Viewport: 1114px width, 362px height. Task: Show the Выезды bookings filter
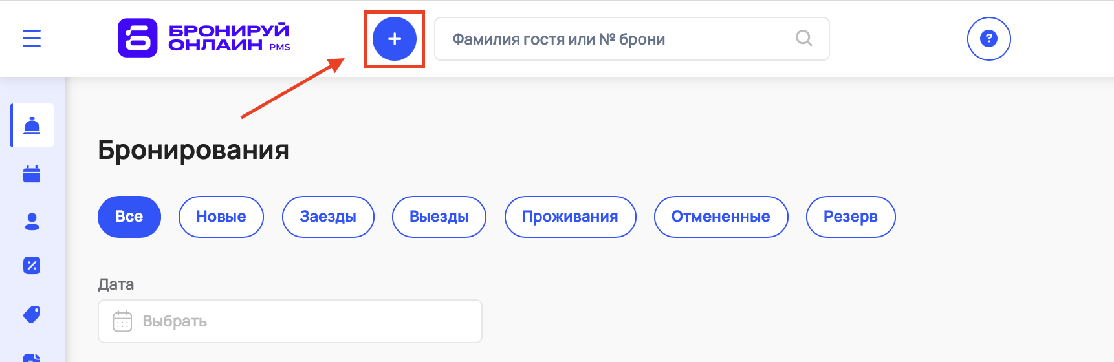(439, 217)
